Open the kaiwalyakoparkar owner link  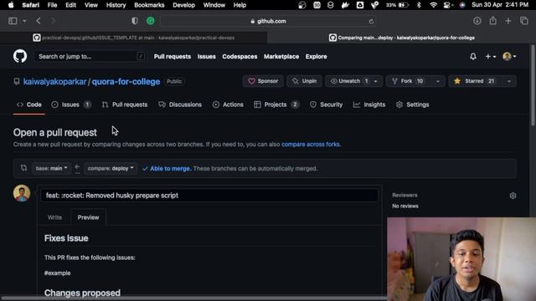tap(54, 82)
